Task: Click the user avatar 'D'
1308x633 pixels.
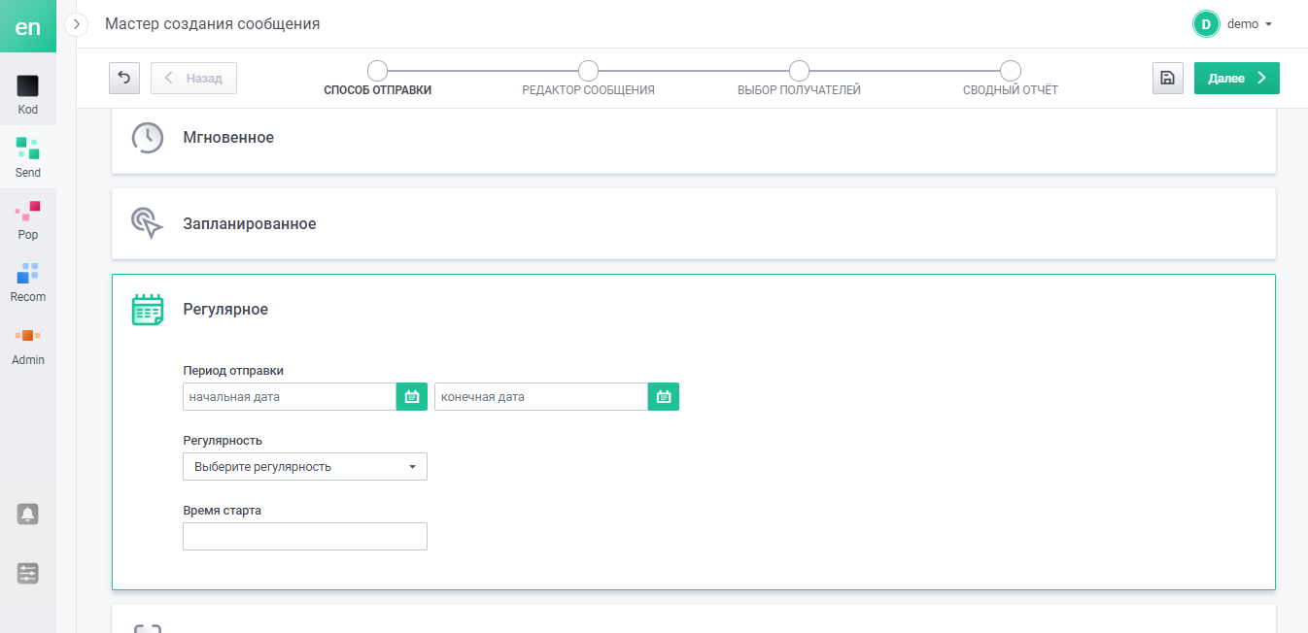Action: (x=1206, y=24)
